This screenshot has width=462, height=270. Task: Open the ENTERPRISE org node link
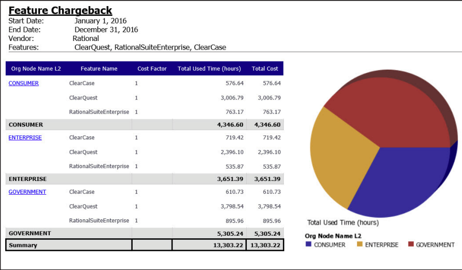(x=25, y=137)
